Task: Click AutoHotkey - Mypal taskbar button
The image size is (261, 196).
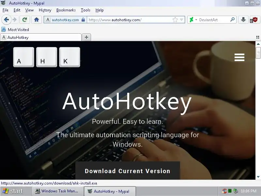Action: tap(110, 191)
